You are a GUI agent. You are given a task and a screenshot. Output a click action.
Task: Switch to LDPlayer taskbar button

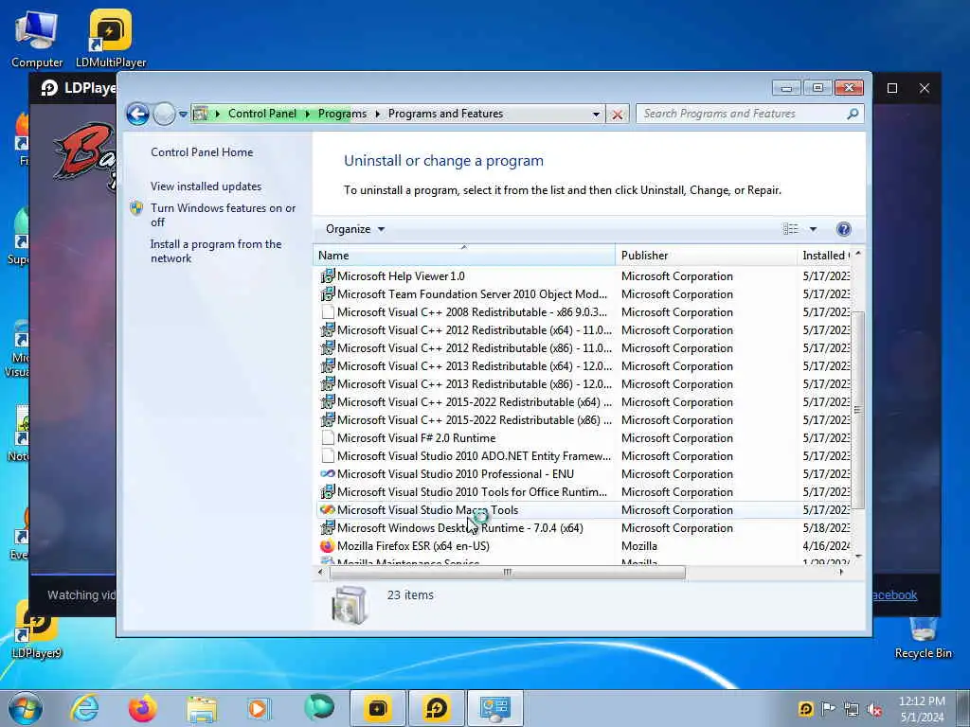[436, 708]
